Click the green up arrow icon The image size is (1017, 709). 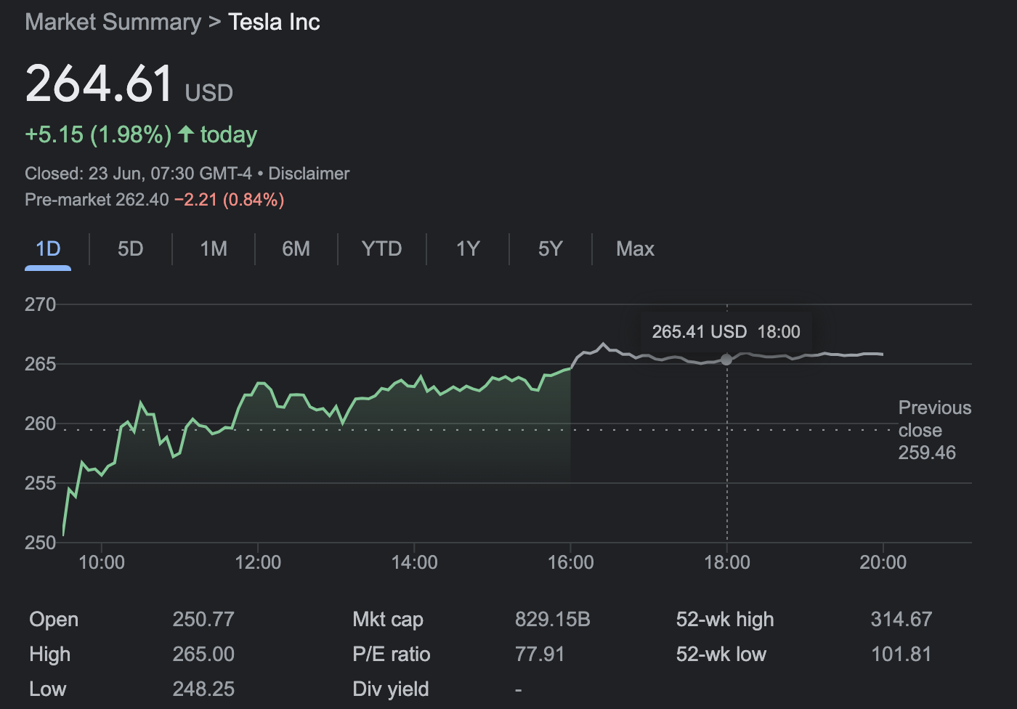186,134
